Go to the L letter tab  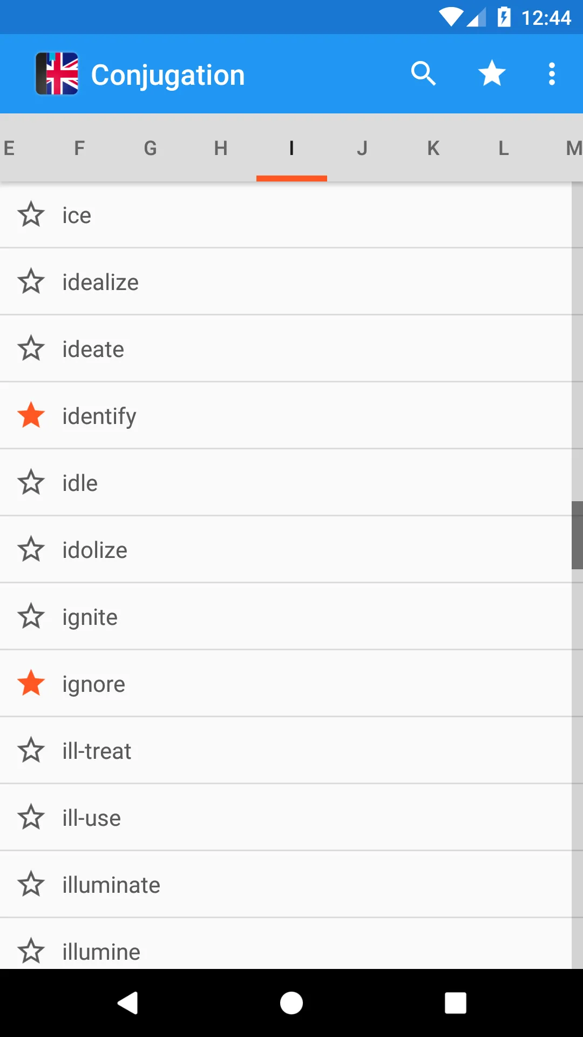coord(503,148)
